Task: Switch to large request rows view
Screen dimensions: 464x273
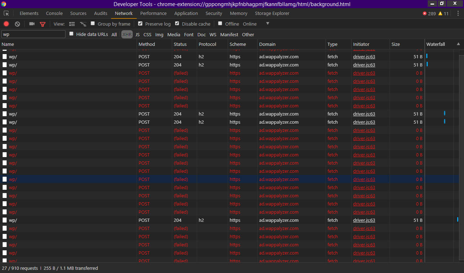Action: pos(72,24)
